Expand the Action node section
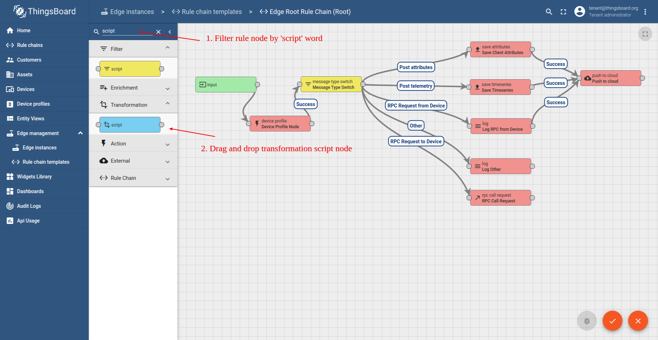658x340 pixels. pos(168,144)
